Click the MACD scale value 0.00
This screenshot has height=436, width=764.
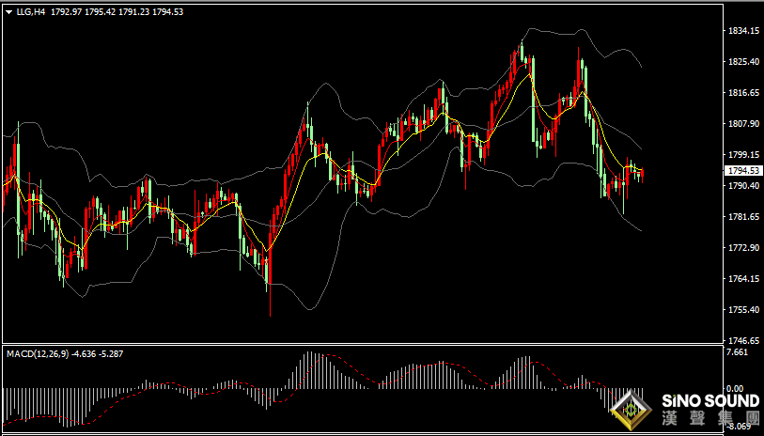735,389
